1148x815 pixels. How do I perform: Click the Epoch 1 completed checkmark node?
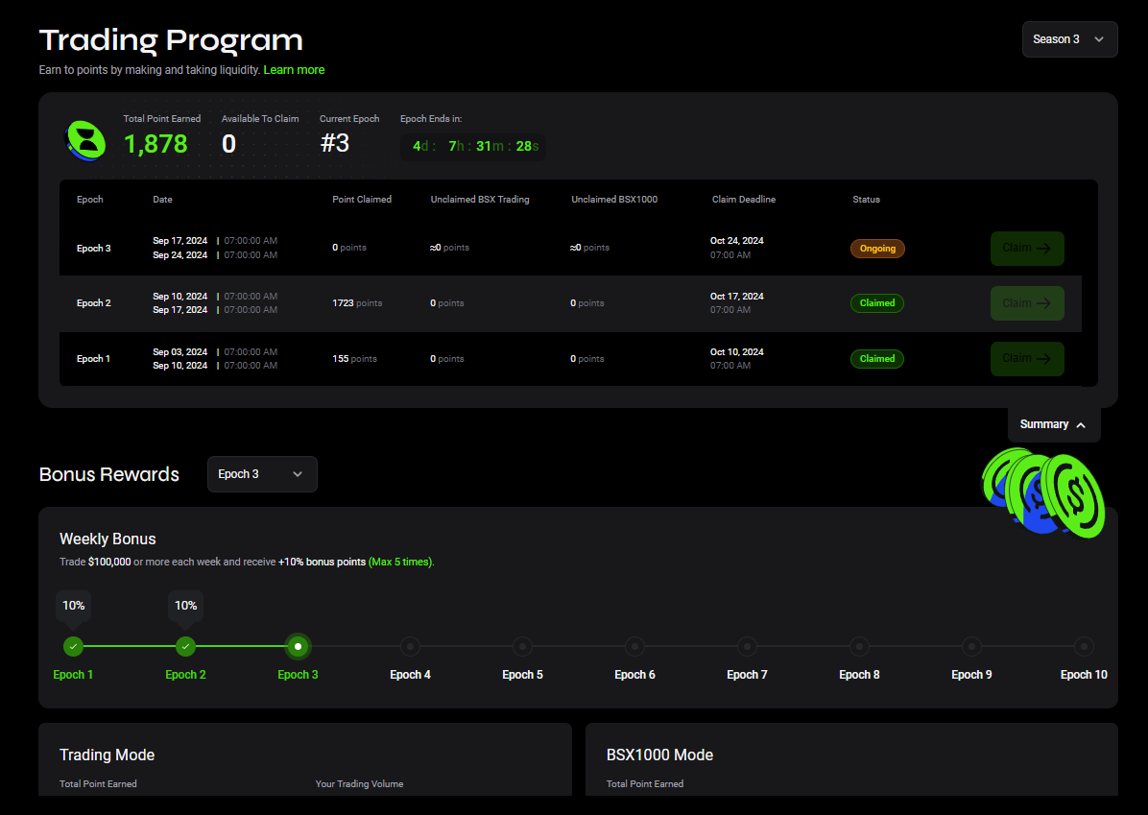click(74, 646)
